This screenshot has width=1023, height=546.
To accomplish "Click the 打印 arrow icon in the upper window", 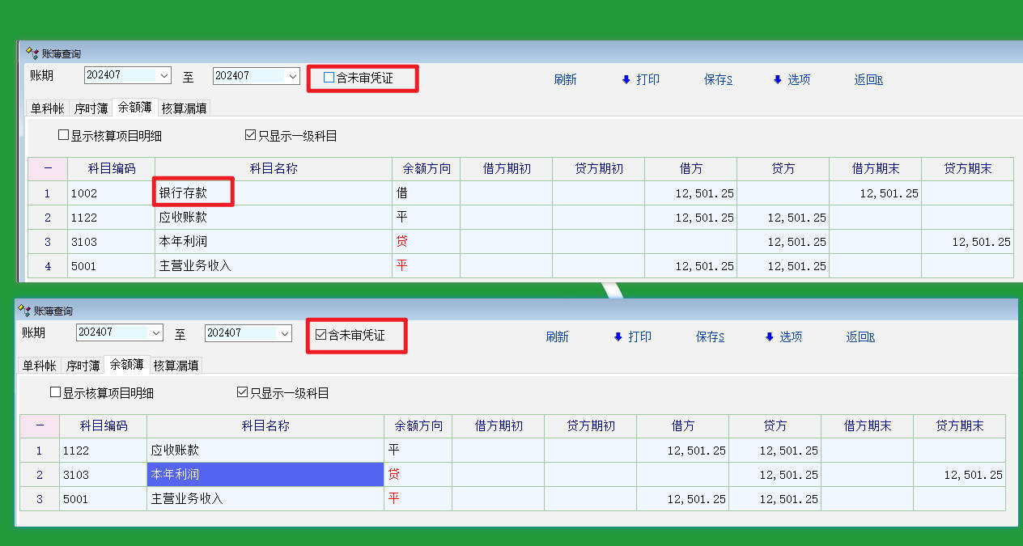I will pos(626,79).
